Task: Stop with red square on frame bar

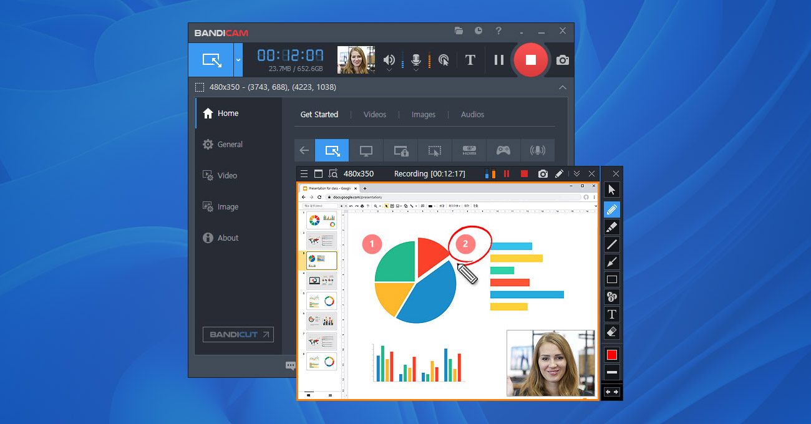Action: [x=524, y=174]
